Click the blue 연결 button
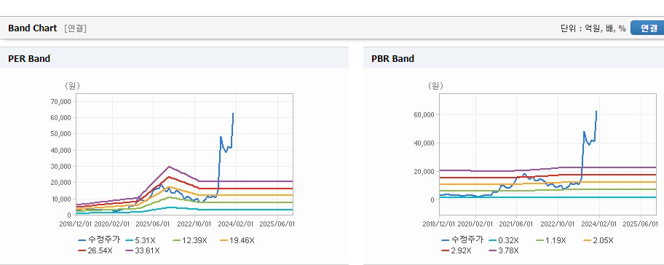The image size is (664, 265). 647,28
